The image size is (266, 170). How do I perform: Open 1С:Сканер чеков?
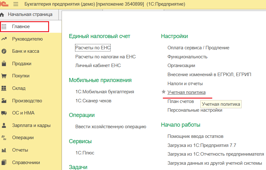coord(93,101)
